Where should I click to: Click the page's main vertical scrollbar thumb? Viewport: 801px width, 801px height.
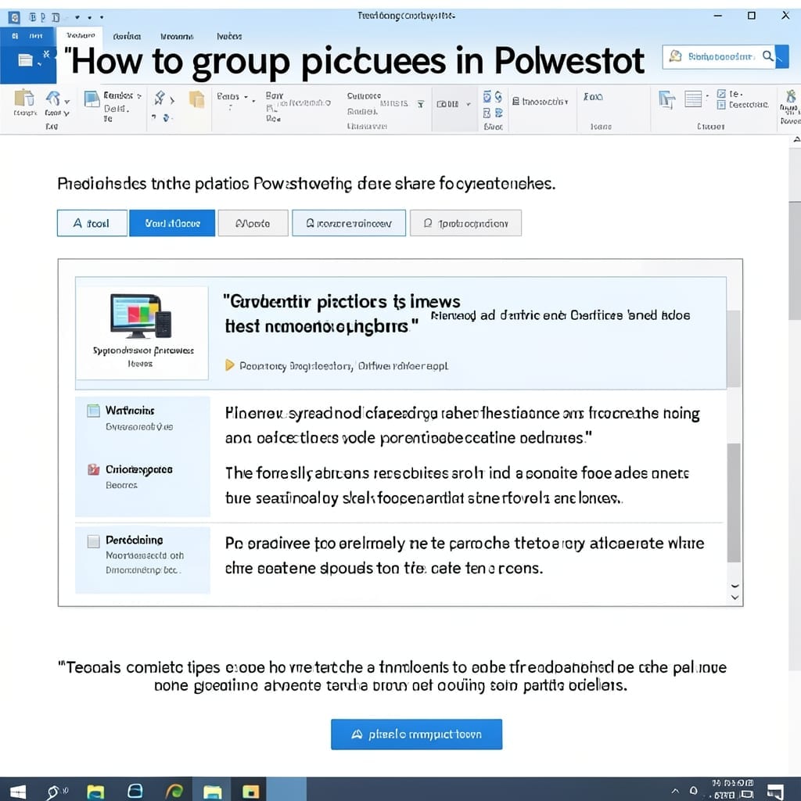tap(795, 260)
